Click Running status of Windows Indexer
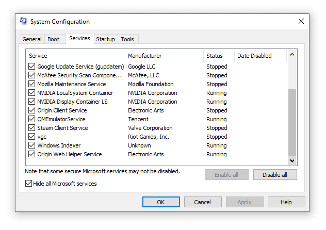This screenshot has height=230, width=326. coord(217,145)
